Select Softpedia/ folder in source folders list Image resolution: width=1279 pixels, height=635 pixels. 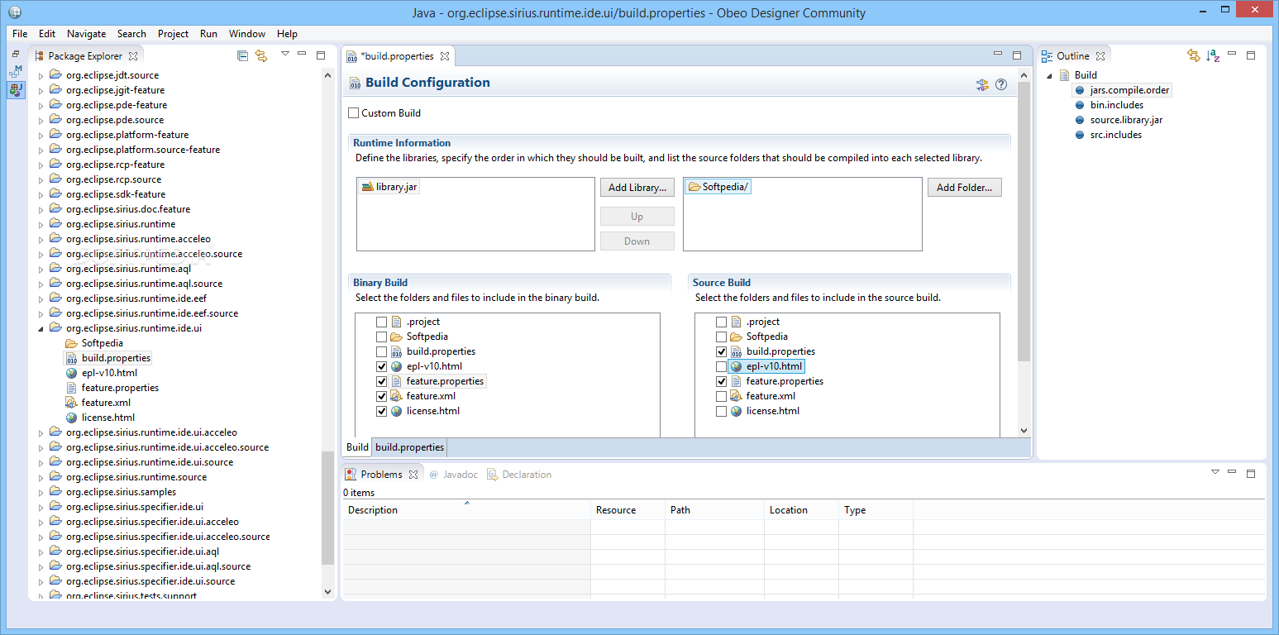point(718,187)
